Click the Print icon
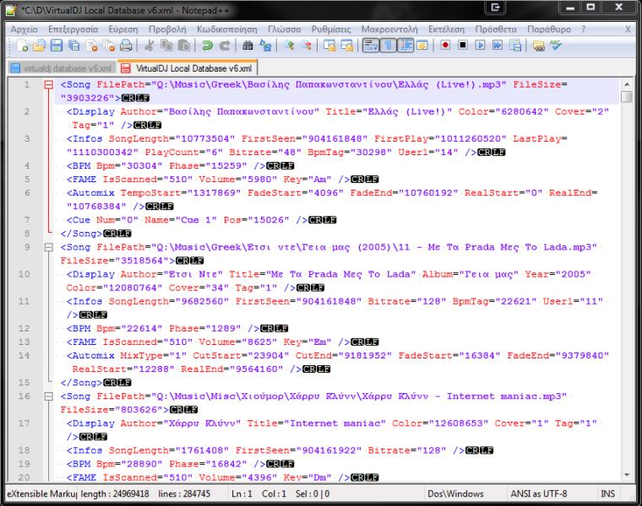 click(126, 46)
